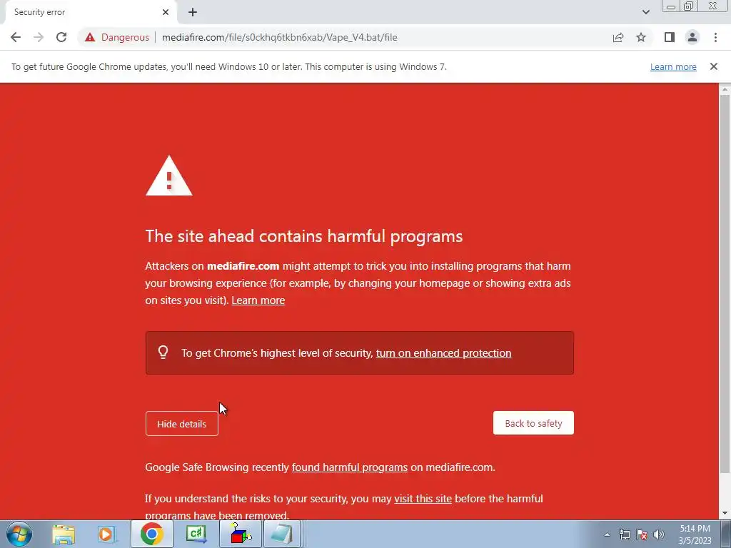Click the forward navigation arrow

(39, 37)
